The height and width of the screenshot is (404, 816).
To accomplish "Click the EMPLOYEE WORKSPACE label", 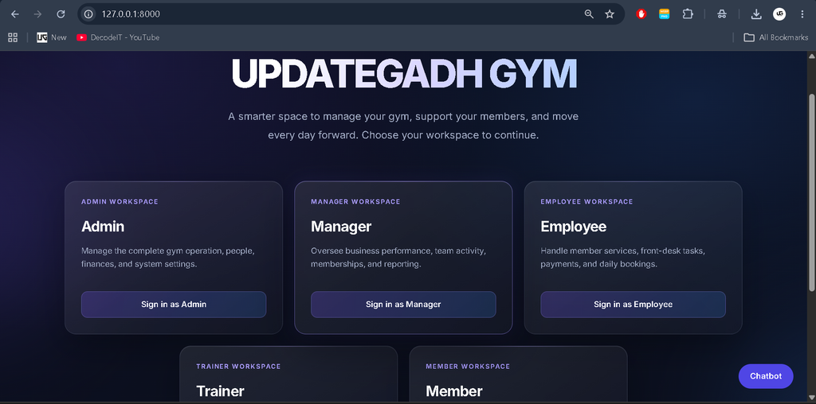I will click(x=586, y=201).
